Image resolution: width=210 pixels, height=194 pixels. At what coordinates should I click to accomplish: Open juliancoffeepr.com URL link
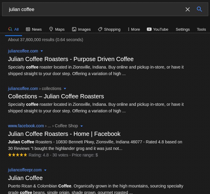(25, 170)
